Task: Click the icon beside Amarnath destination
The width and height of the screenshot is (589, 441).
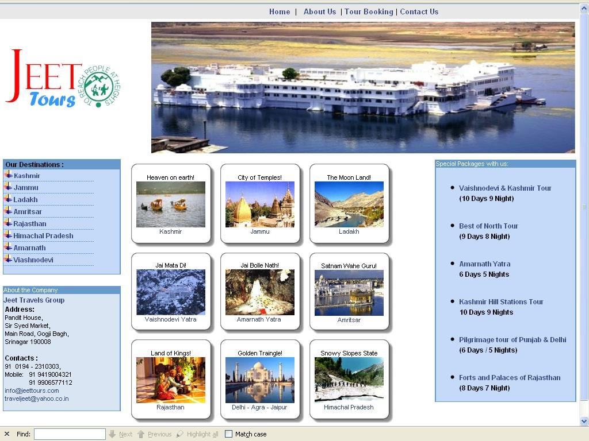Action: 8,247
